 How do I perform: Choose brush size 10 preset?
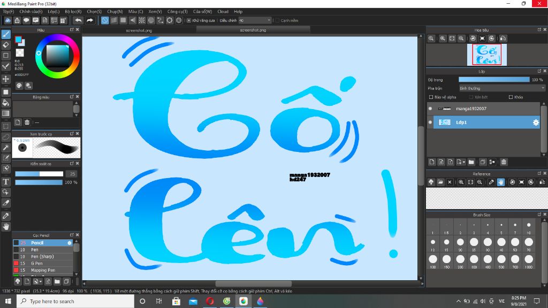pyautogui.click(x=528, y=227)
